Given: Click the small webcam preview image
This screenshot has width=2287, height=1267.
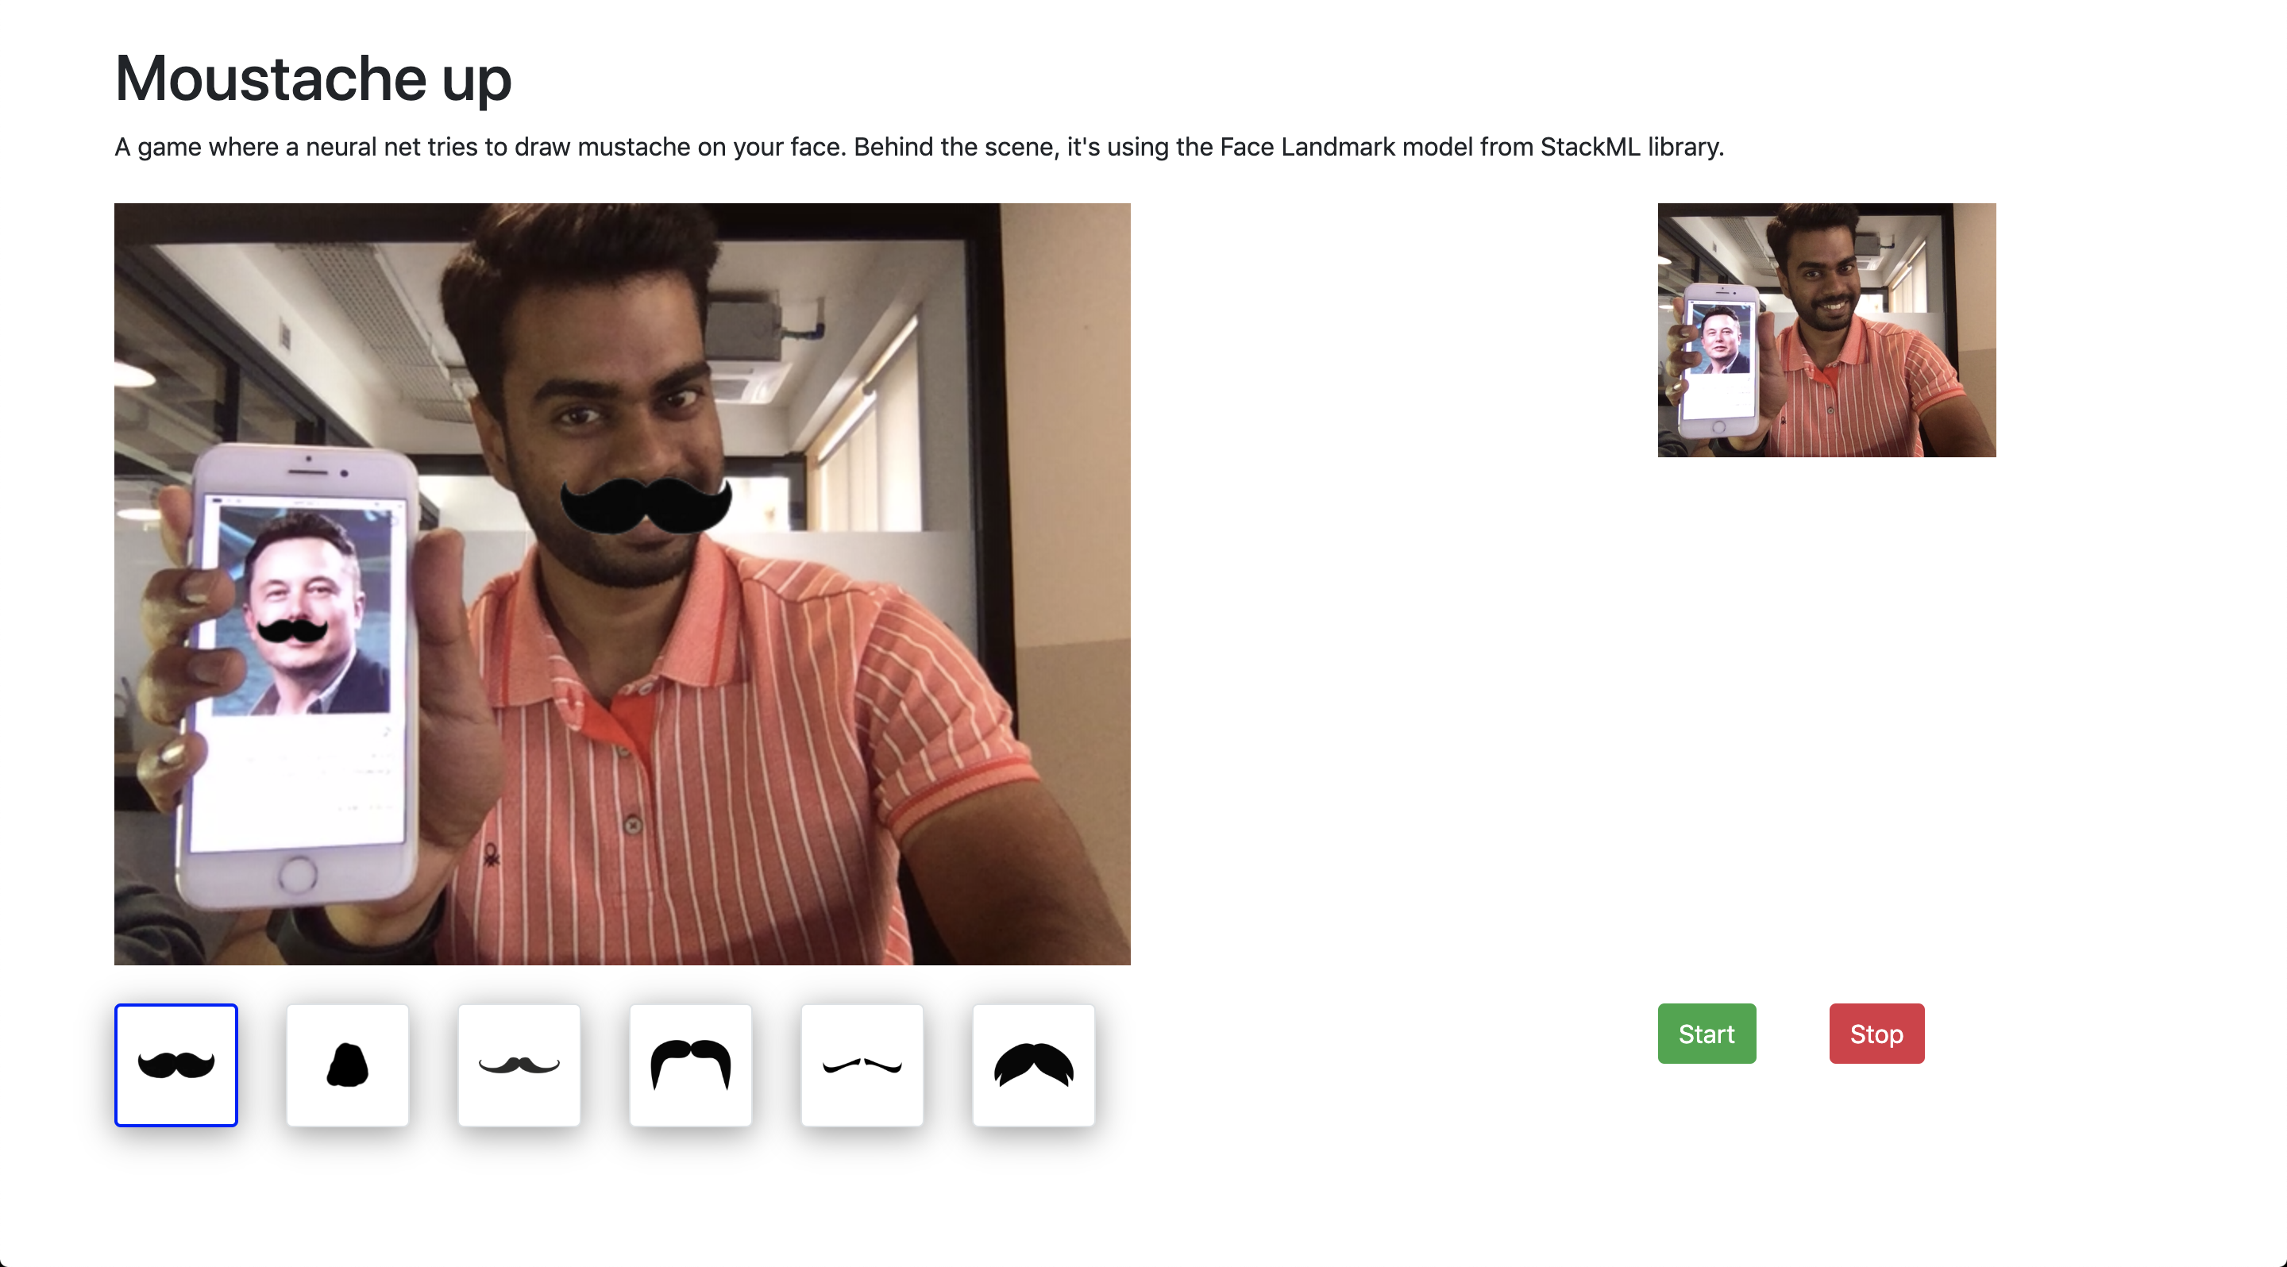Looking at the screenshot, I should point(1826,330).
